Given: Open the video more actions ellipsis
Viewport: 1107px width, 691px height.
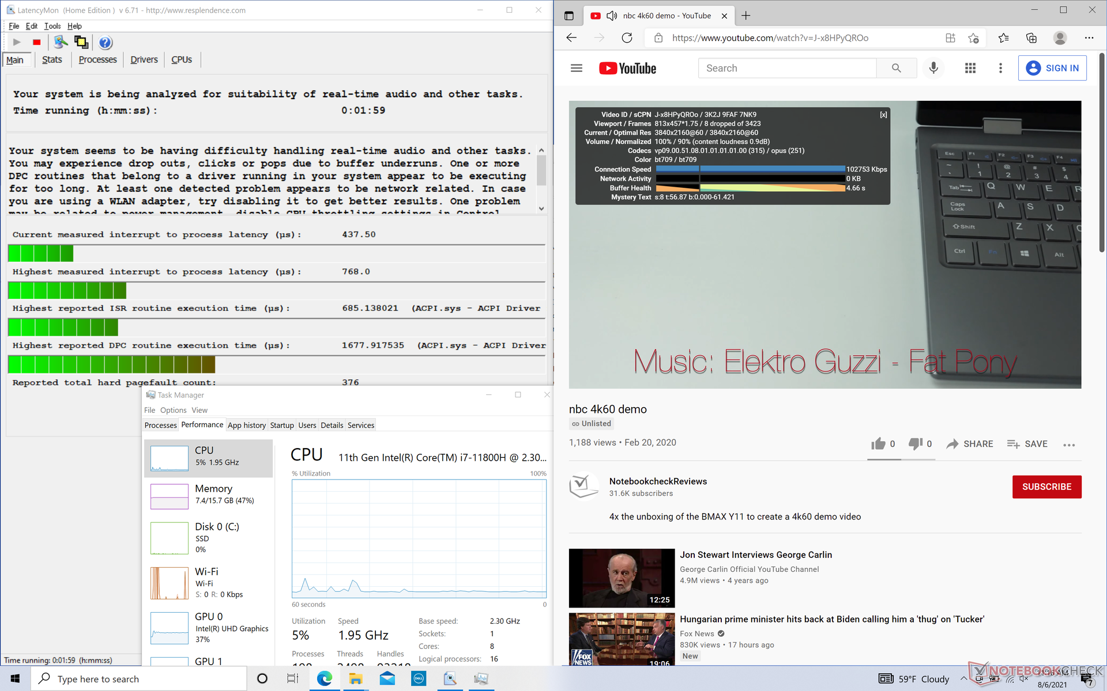Looking at the screenshot, I should [1069, 445].
